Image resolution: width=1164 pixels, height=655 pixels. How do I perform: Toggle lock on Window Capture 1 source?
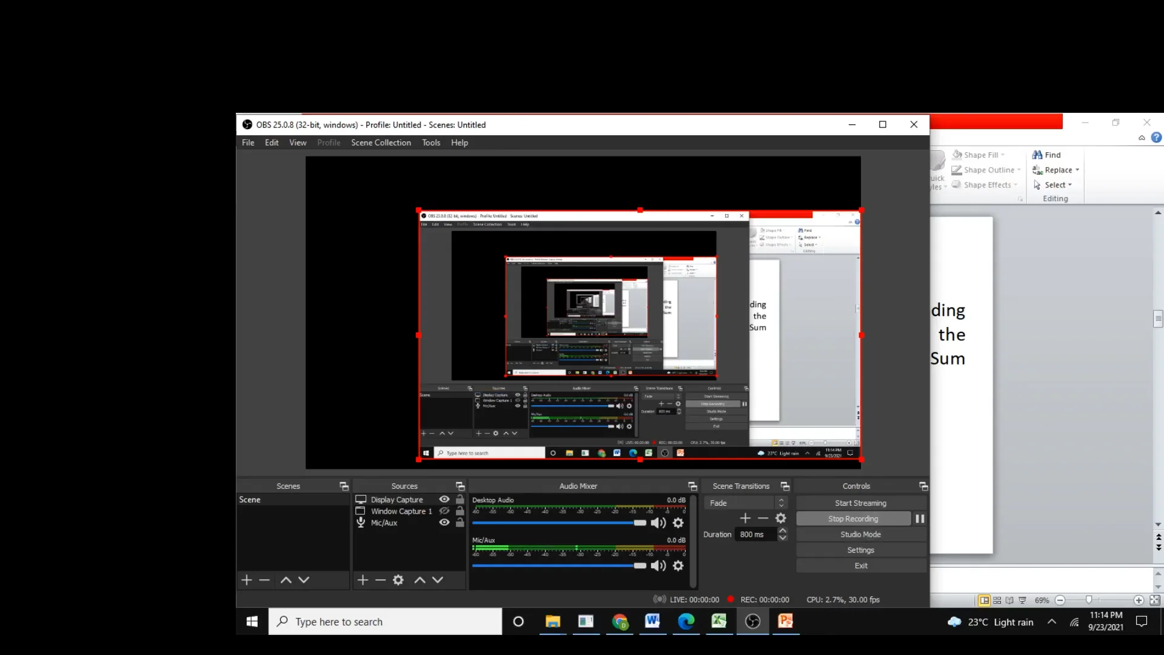(460, 511)
